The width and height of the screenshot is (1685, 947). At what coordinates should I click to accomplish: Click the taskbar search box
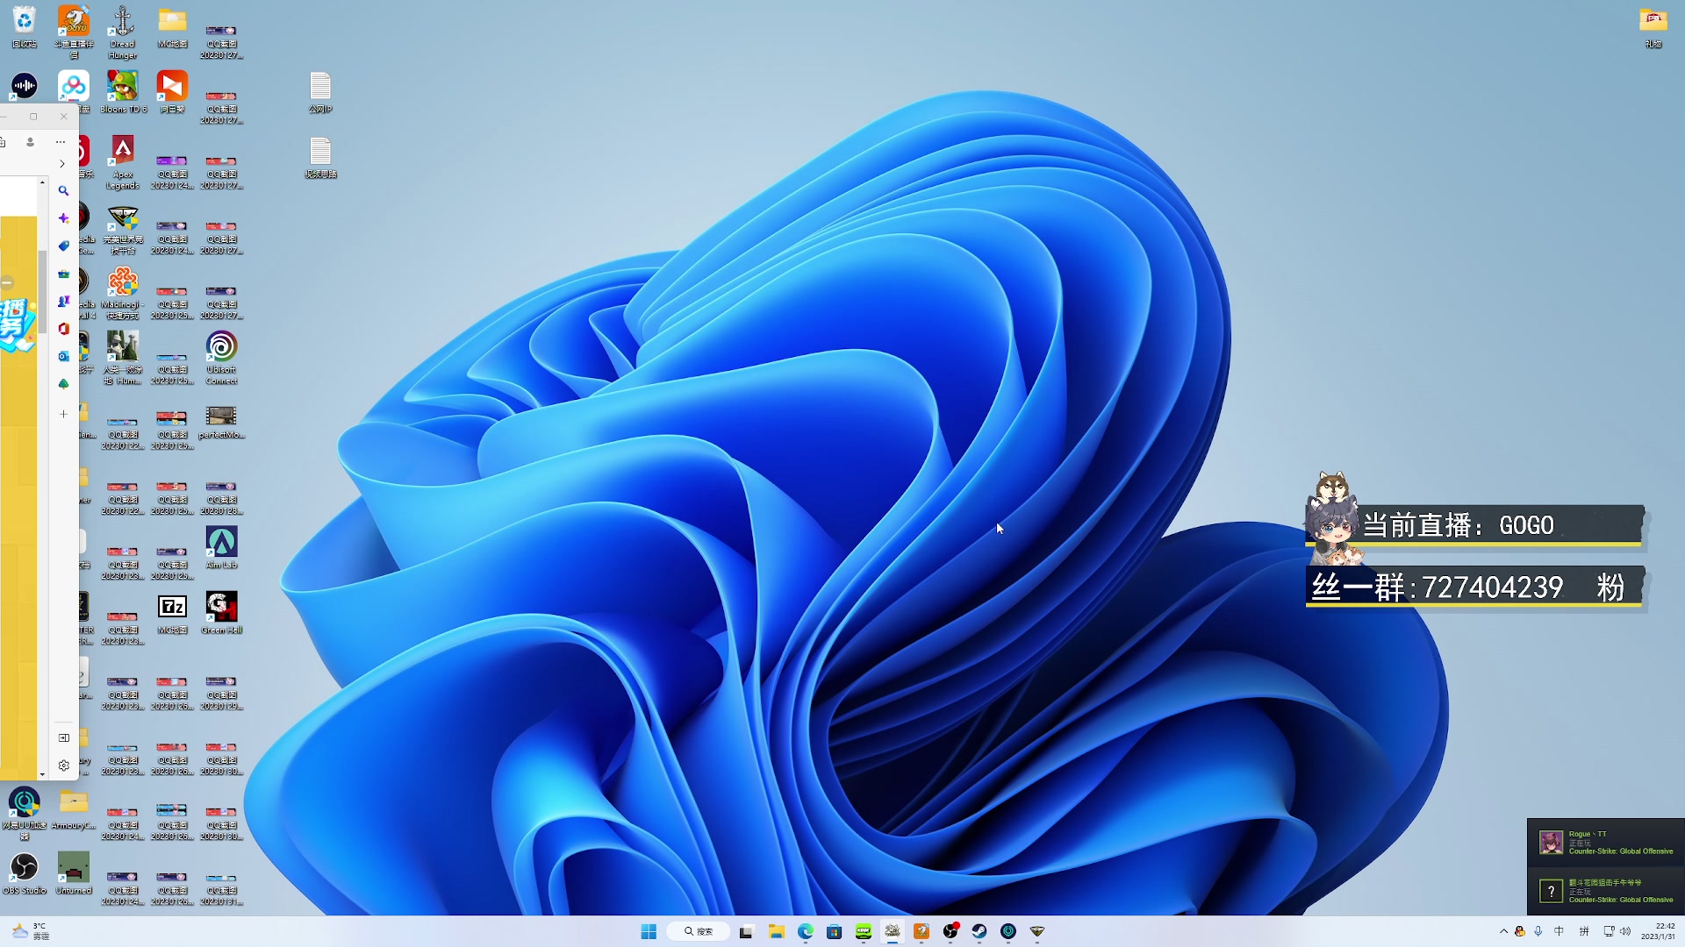pos(699,931)
